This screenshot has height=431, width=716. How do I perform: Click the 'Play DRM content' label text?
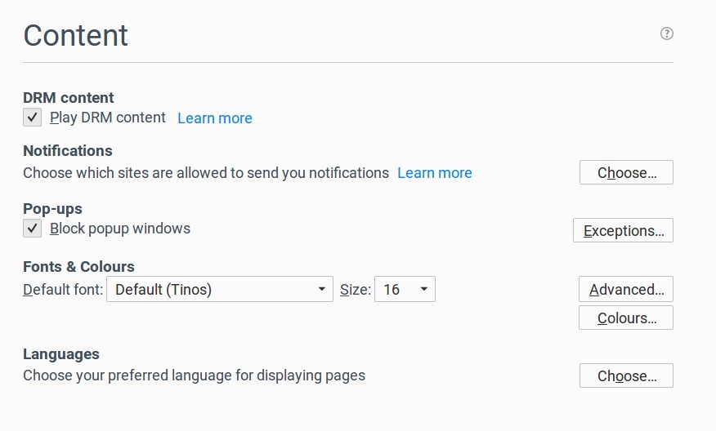click(x=108, y=118)
